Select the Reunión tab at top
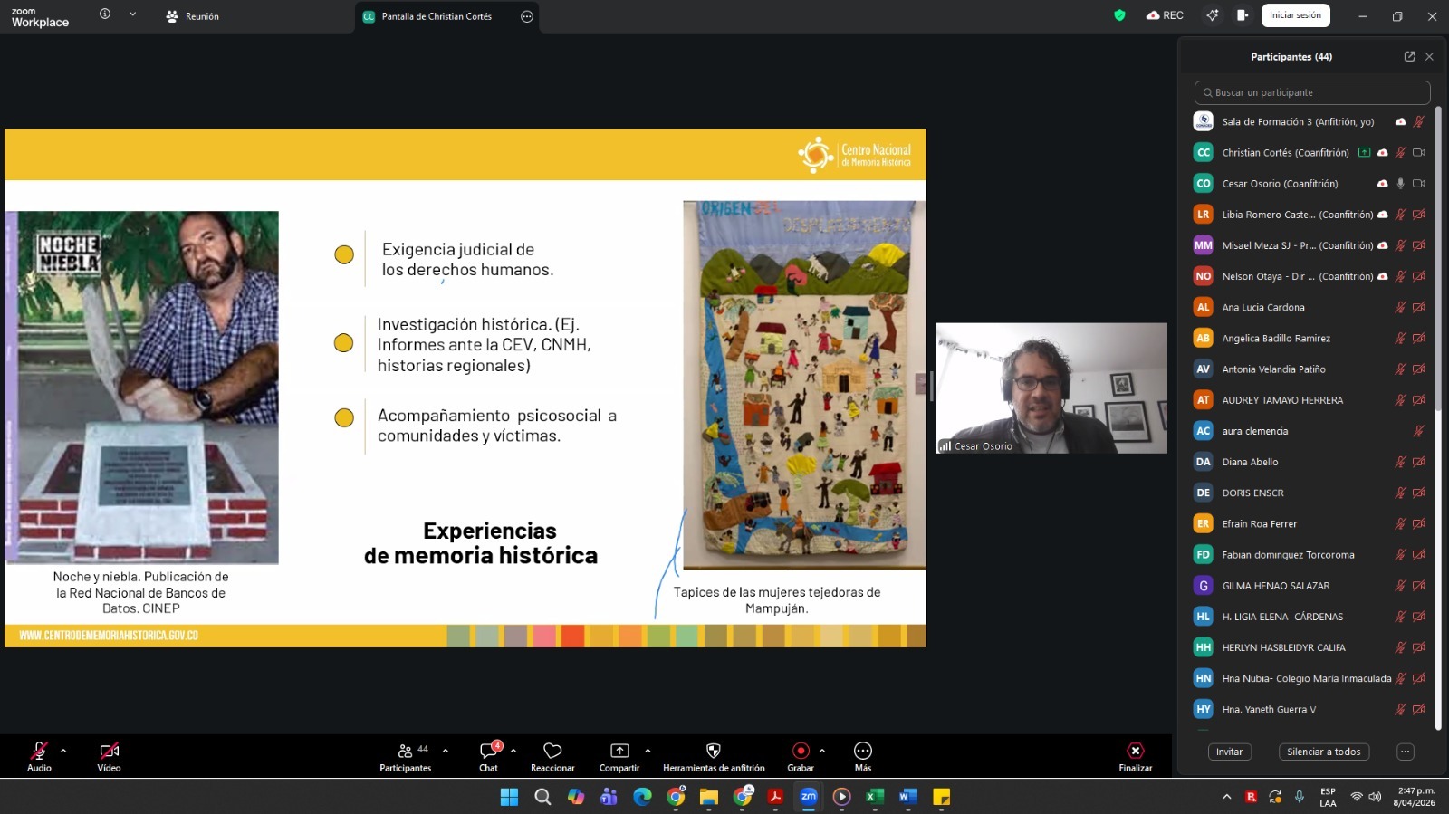The height and width of the screenshot is (814, 1449). click(x=193, y=16)
